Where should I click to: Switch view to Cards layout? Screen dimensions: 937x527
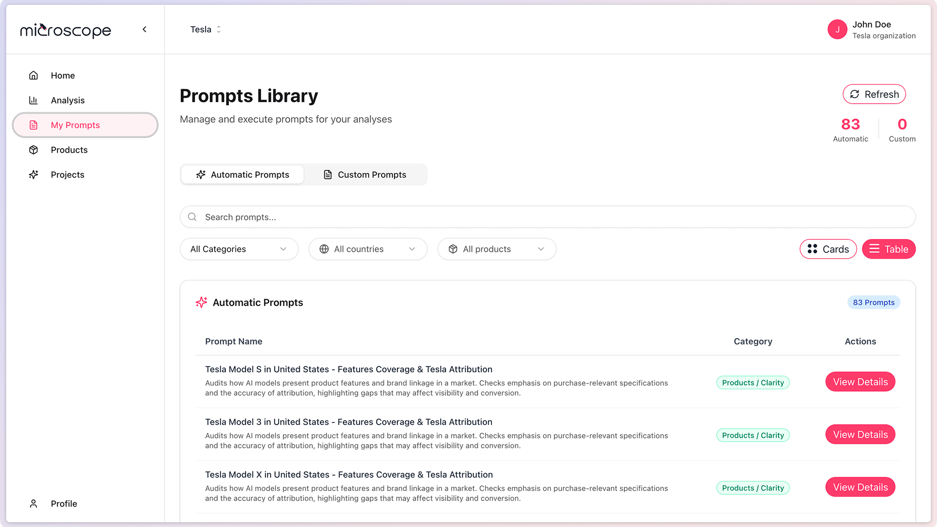tap(828, 249)
